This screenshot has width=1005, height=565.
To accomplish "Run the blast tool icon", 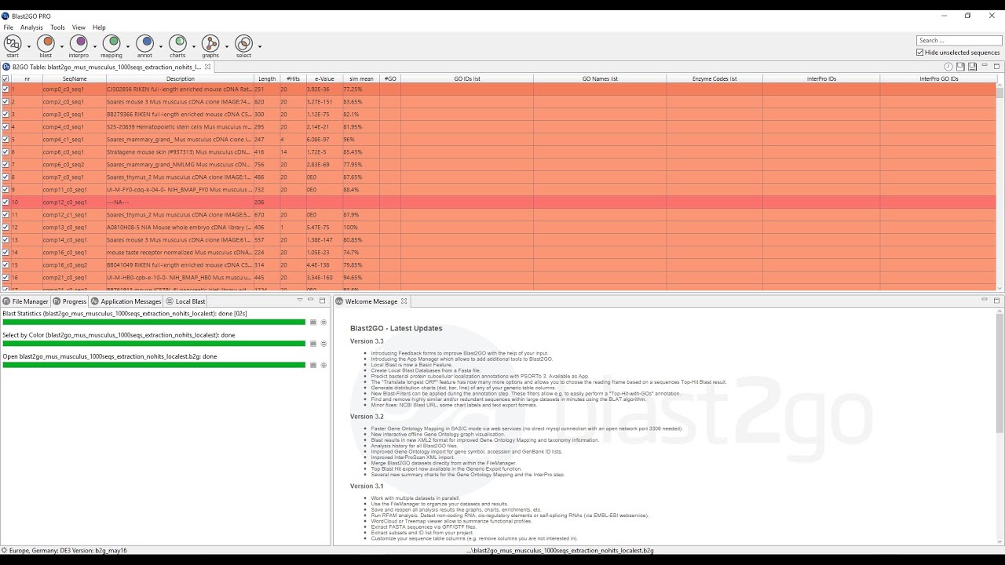I will [x=46, y=42].
